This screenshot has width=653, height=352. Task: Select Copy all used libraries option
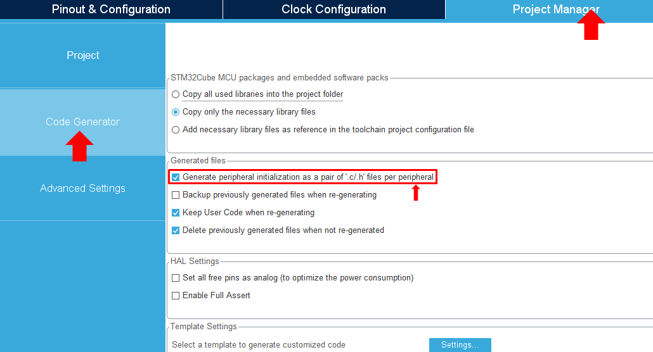pos(176,94)
